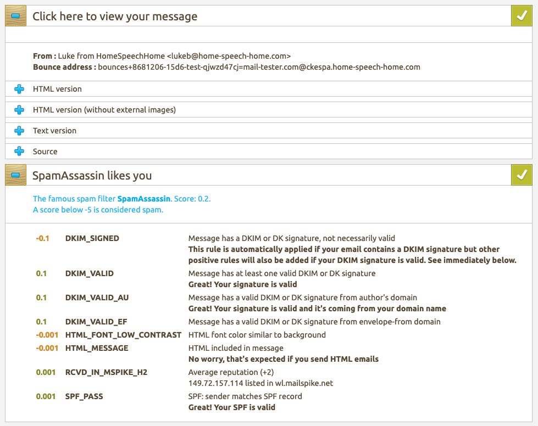Collapse the 'Click here to view your message' section
The width and height of the screenshot is (538, 426).
[x=15, y=16]
